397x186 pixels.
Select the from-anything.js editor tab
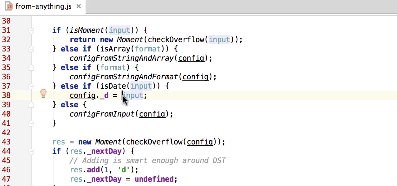click(43, 6)
